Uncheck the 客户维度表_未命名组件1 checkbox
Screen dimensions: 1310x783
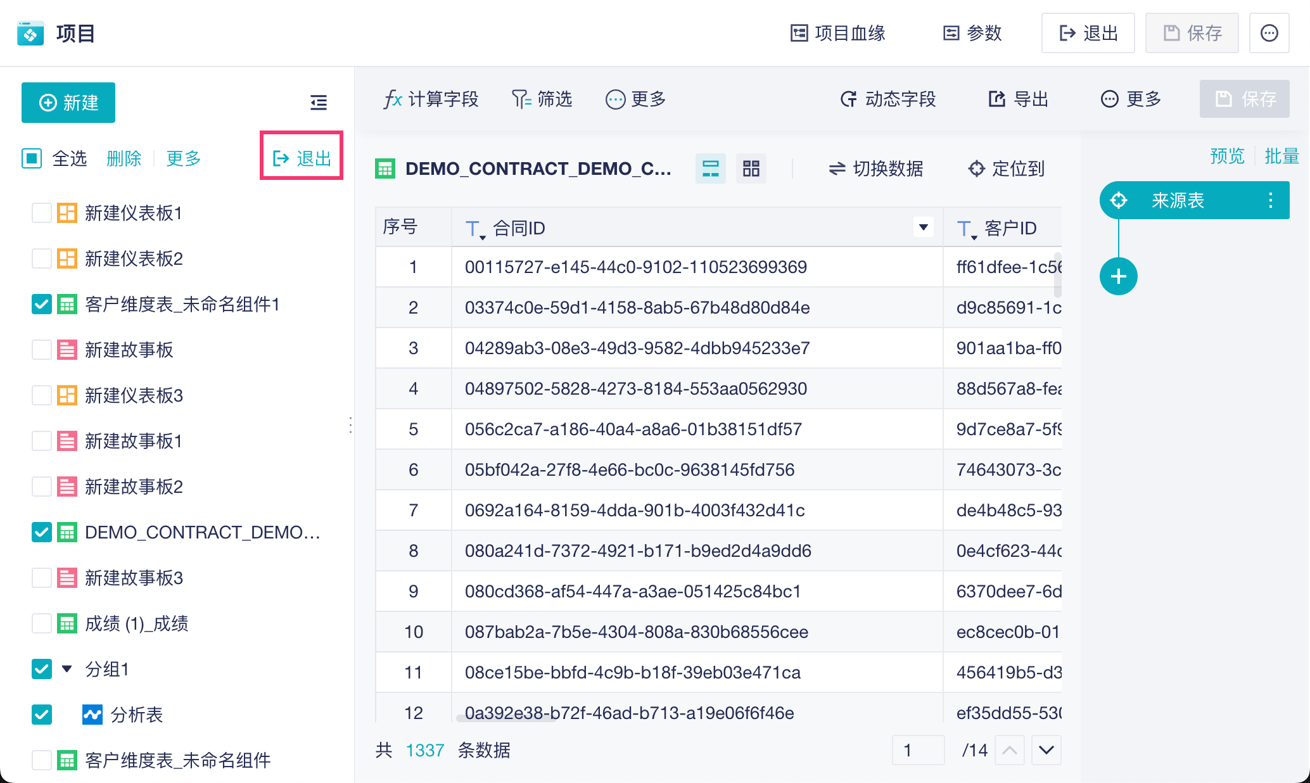point(42,304)
